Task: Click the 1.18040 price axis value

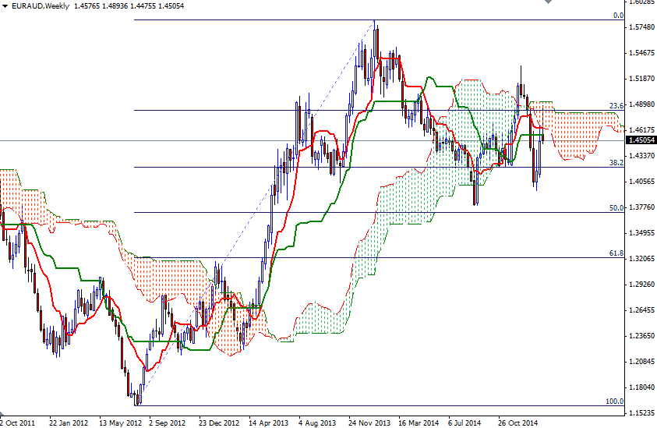Action: click(x=641, y=387)
